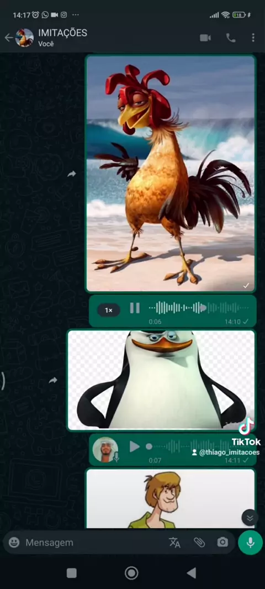Open the translate icon in message bar

click(x=174, y=542)
